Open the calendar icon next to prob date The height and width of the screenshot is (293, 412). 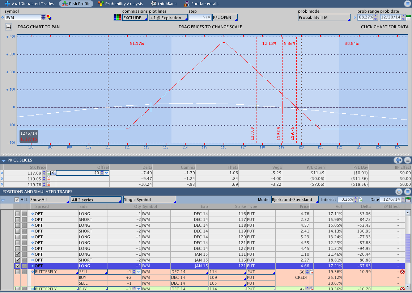[408, 17]
